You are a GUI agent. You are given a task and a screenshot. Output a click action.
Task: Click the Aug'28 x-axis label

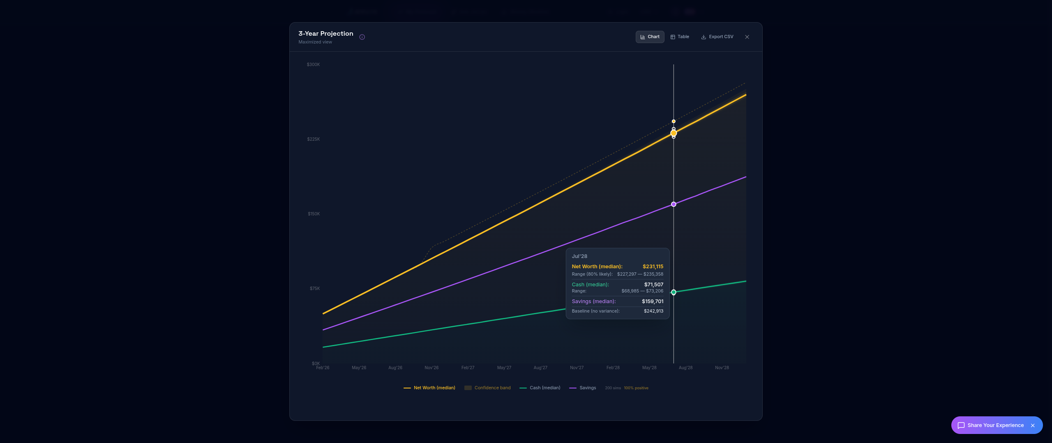click(x=685, y=368)
